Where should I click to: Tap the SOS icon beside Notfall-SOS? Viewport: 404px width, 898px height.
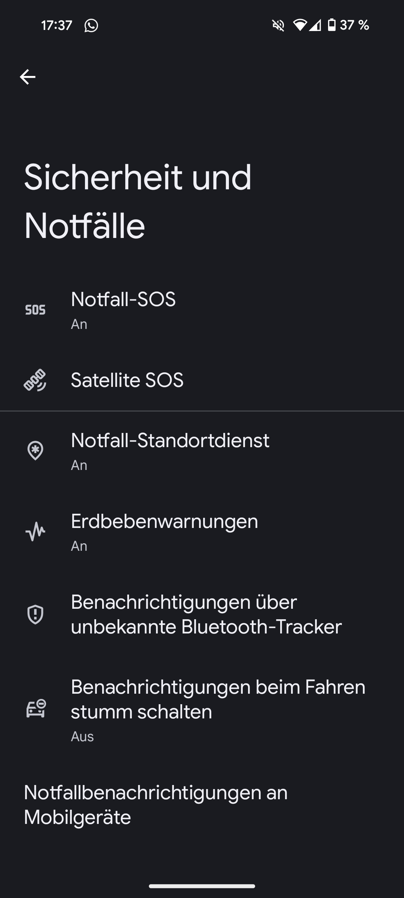pos(35,310)
